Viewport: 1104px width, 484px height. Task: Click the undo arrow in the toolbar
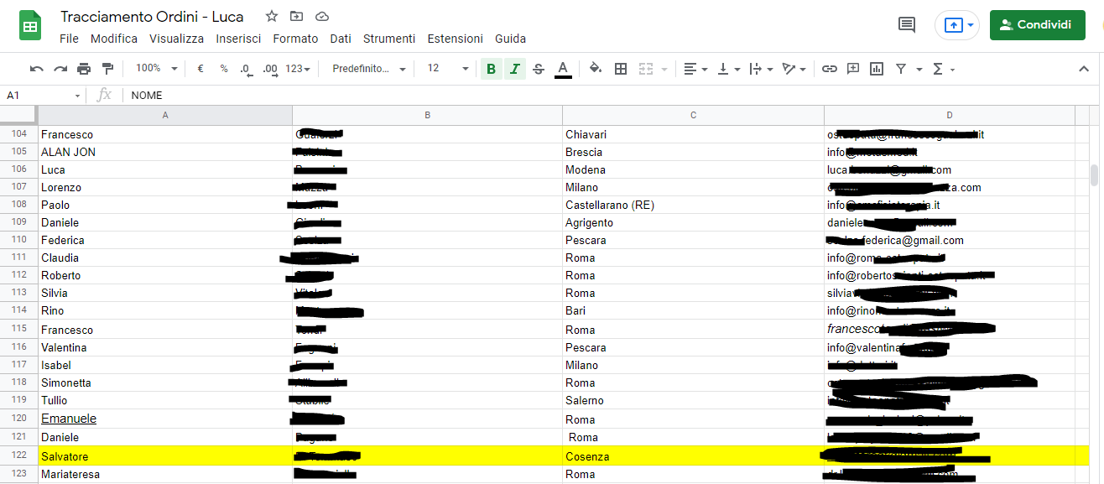click(x=36, y=69)
